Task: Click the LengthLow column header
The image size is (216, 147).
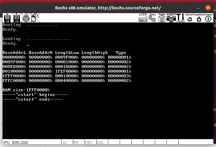Action: (x=67, y=53)
